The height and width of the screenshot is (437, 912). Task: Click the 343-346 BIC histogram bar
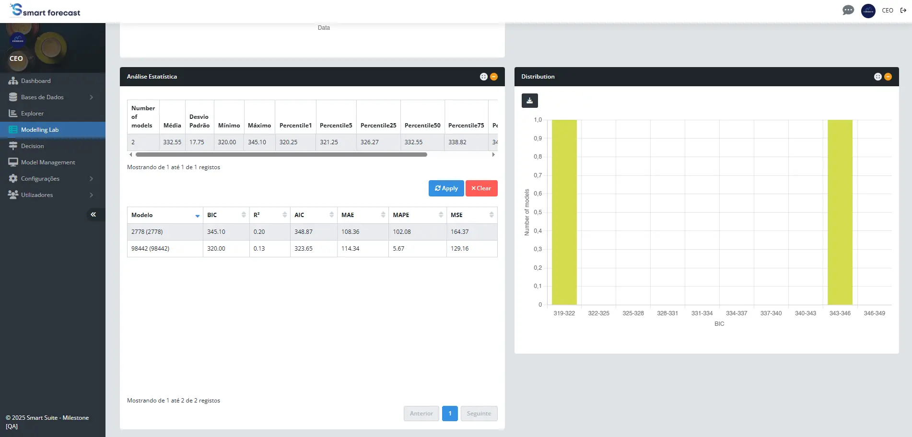pos(840,212)
